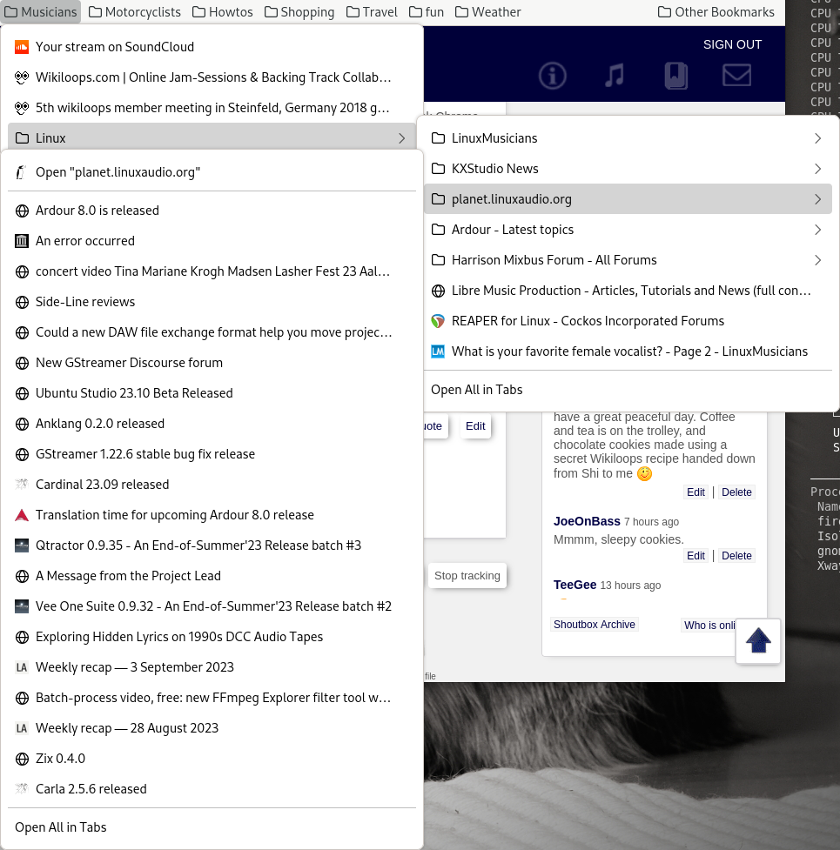840x850 pixels.
Task: Expand the planet.linuxaudio.org folder arrow
Action: pyautogui.click(x=817, y=199)
